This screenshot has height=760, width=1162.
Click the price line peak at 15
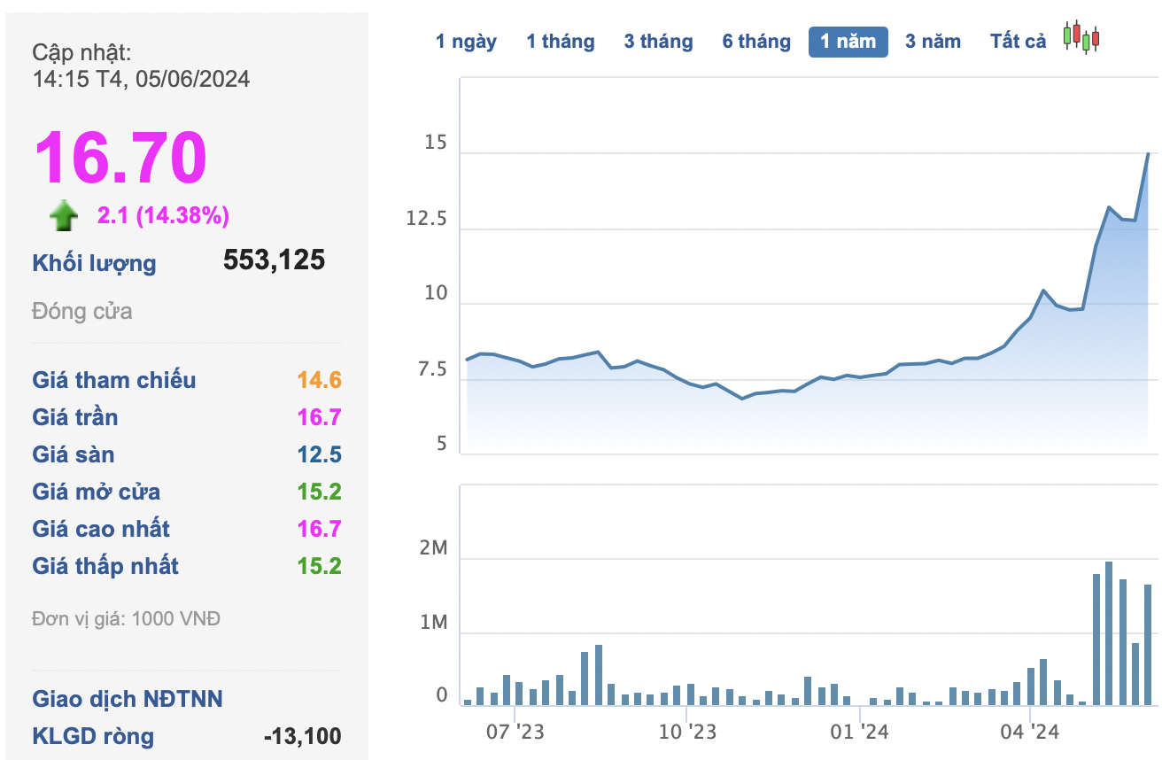[x=1149, y=154]
